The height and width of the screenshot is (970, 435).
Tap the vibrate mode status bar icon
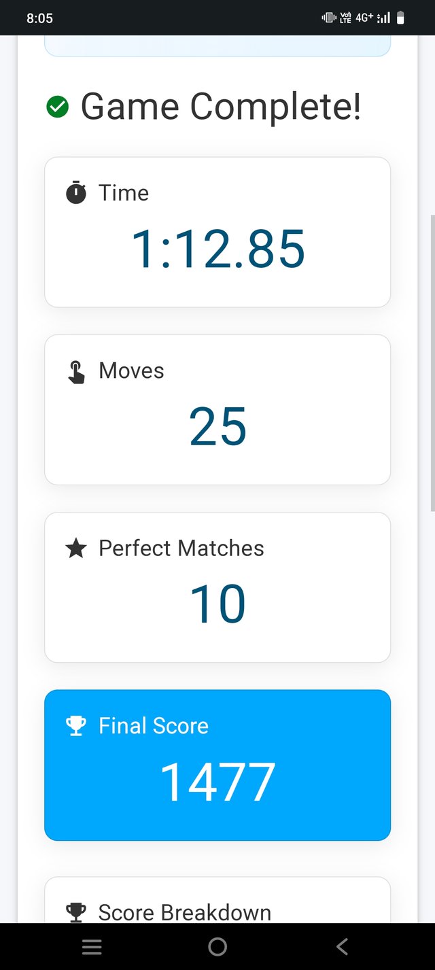329,18
